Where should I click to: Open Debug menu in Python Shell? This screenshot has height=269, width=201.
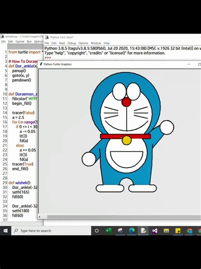tap(72, 43)
